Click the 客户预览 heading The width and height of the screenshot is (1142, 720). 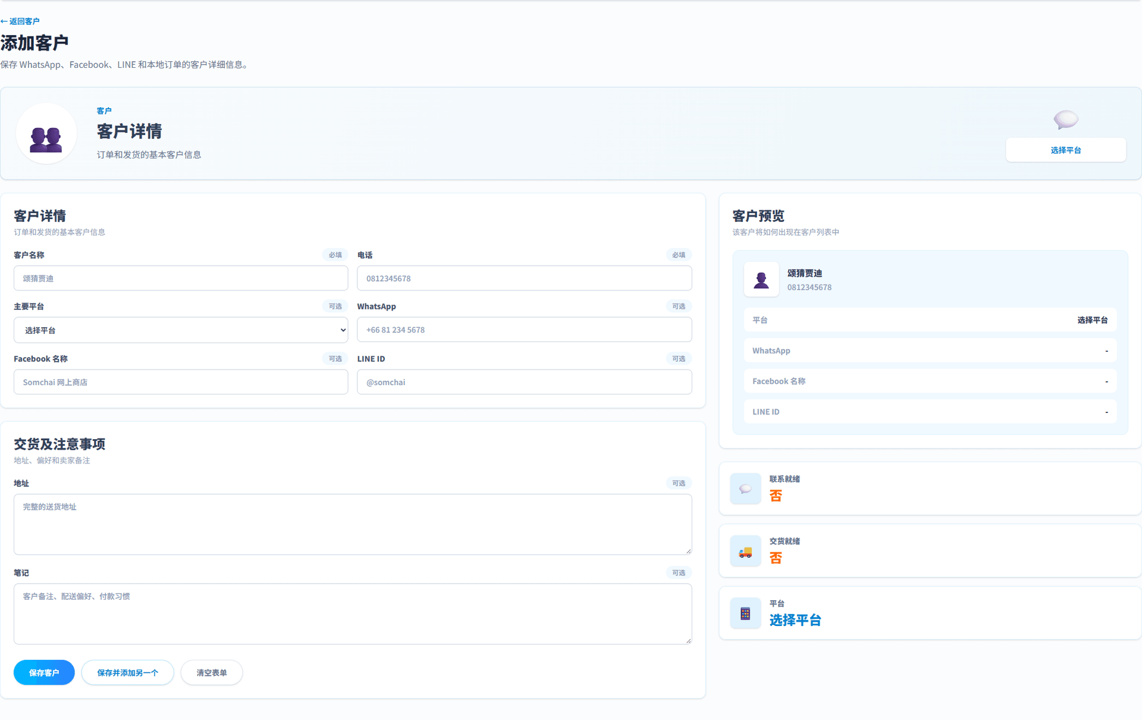pyautogui.click(x=758, y=216)
